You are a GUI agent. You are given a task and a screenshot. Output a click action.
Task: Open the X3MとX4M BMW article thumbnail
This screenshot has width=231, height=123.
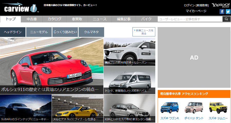[x=130, y=108]
